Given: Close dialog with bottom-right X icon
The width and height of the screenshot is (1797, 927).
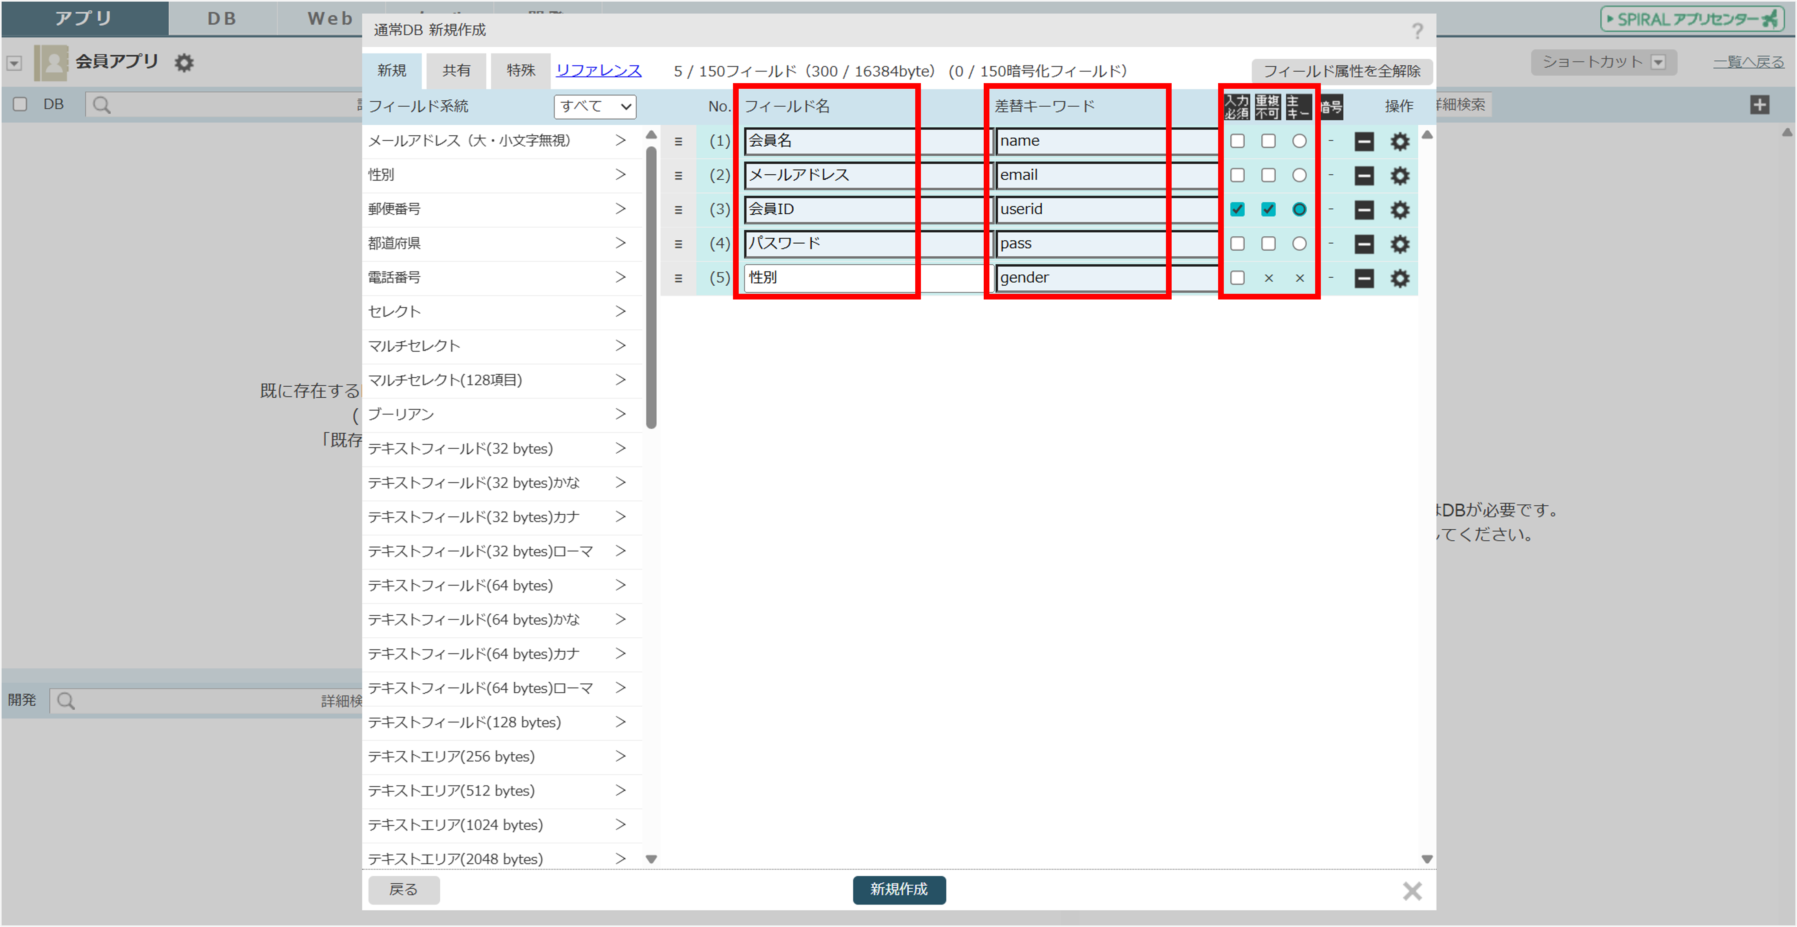Looking at the screenshot, I should [x=1412, y=891].
